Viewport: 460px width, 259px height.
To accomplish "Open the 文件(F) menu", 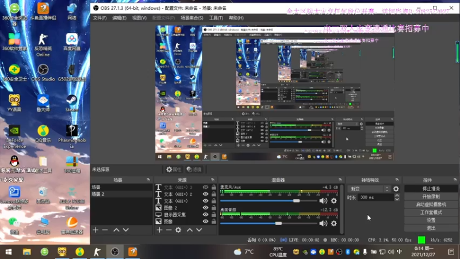I will [99, 18].
